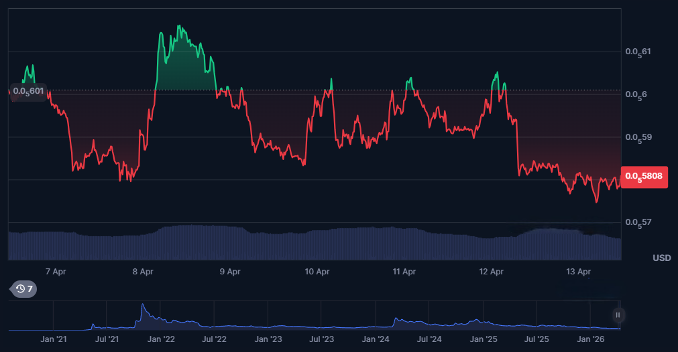Click the tallest spike in the navigator chart
The height and width of the screenshot is (352, 678).
142,306
